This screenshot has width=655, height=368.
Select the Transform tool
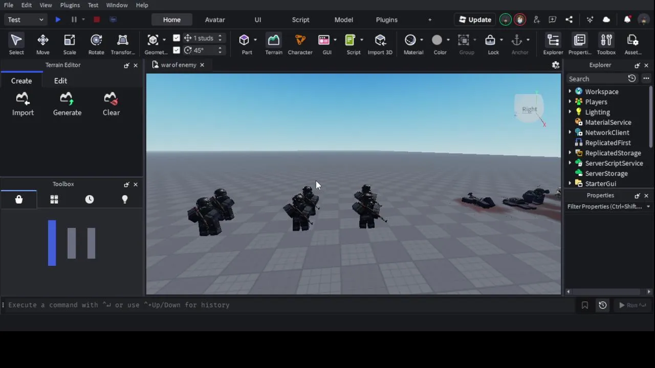123,44
